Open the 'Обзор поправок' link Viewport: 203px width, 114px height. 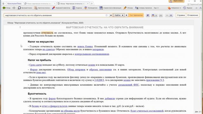click(x=76, y=70)
